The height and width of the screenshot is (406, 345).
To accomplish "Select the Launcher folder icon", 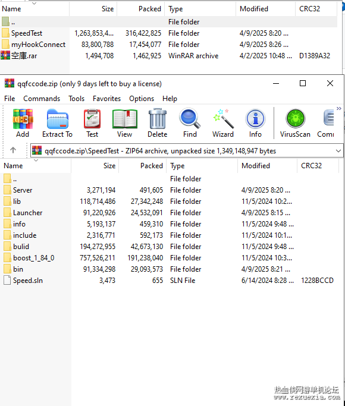I will (7, 213).
